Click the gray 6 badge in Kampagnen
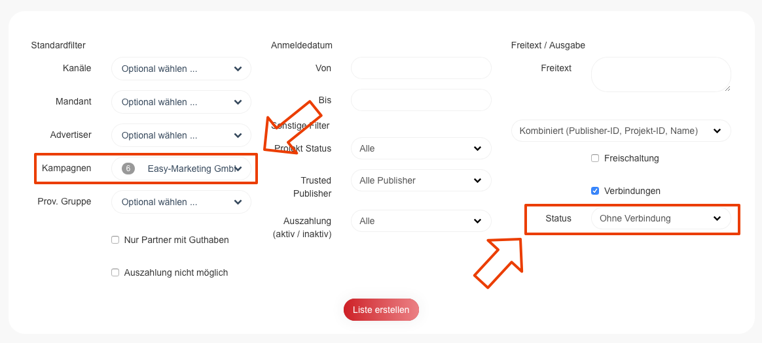Viewport: 762px width, 343px height. [128, 169]
